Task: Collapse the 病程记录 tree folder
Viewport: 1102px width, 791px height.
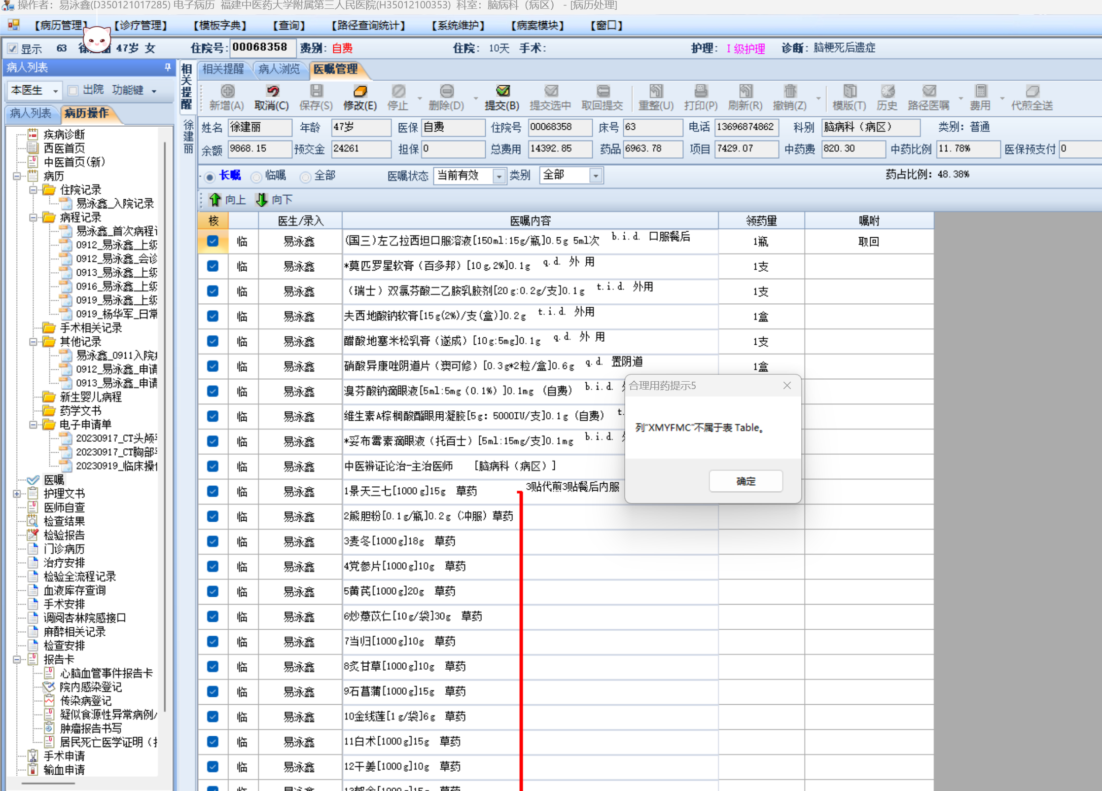Action: point(33,217)
